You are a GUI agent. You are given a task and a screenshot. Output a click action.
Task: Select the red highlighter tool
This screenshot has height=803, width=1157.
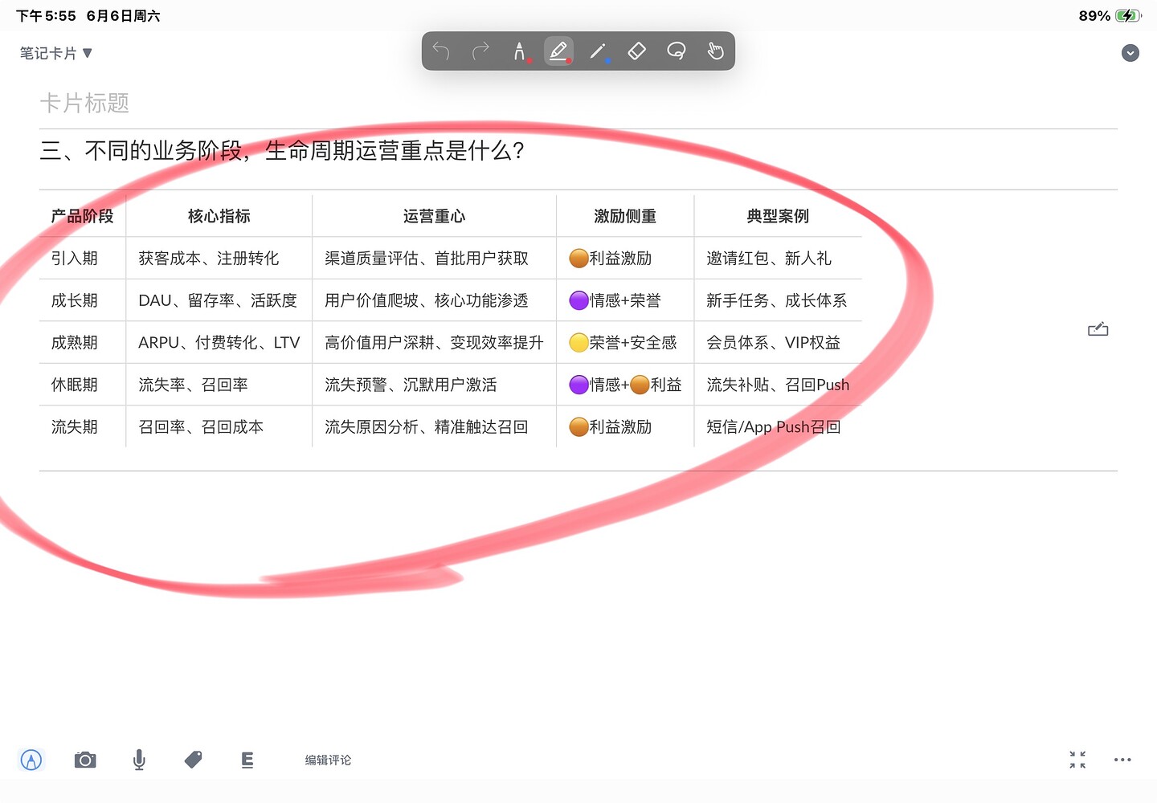[558, 51]
